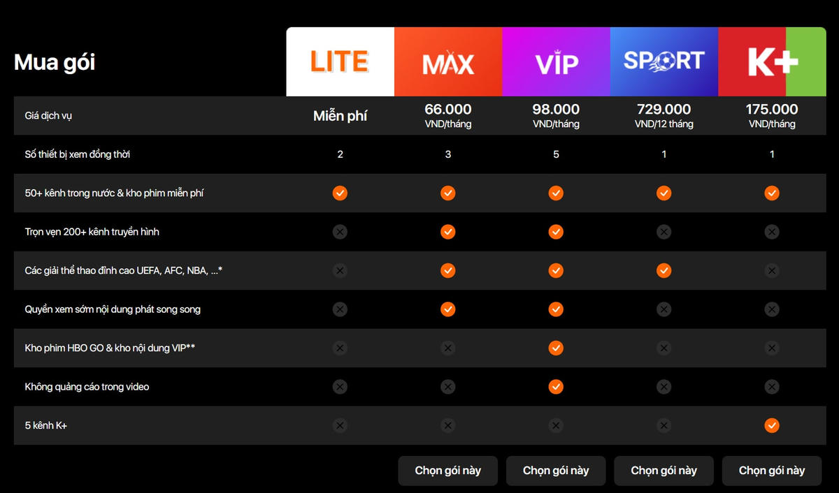The image size is (839, 493).
Task: Click the LITE package logo
Action: tap(340, 61)
